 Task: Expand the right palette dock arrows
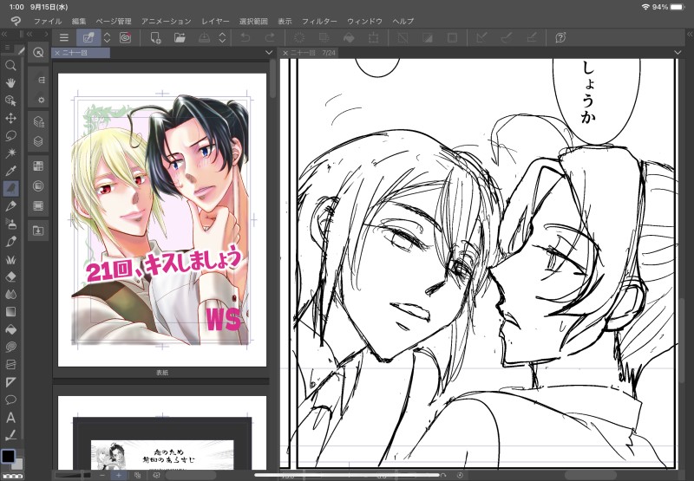click(x=690, y=34)
